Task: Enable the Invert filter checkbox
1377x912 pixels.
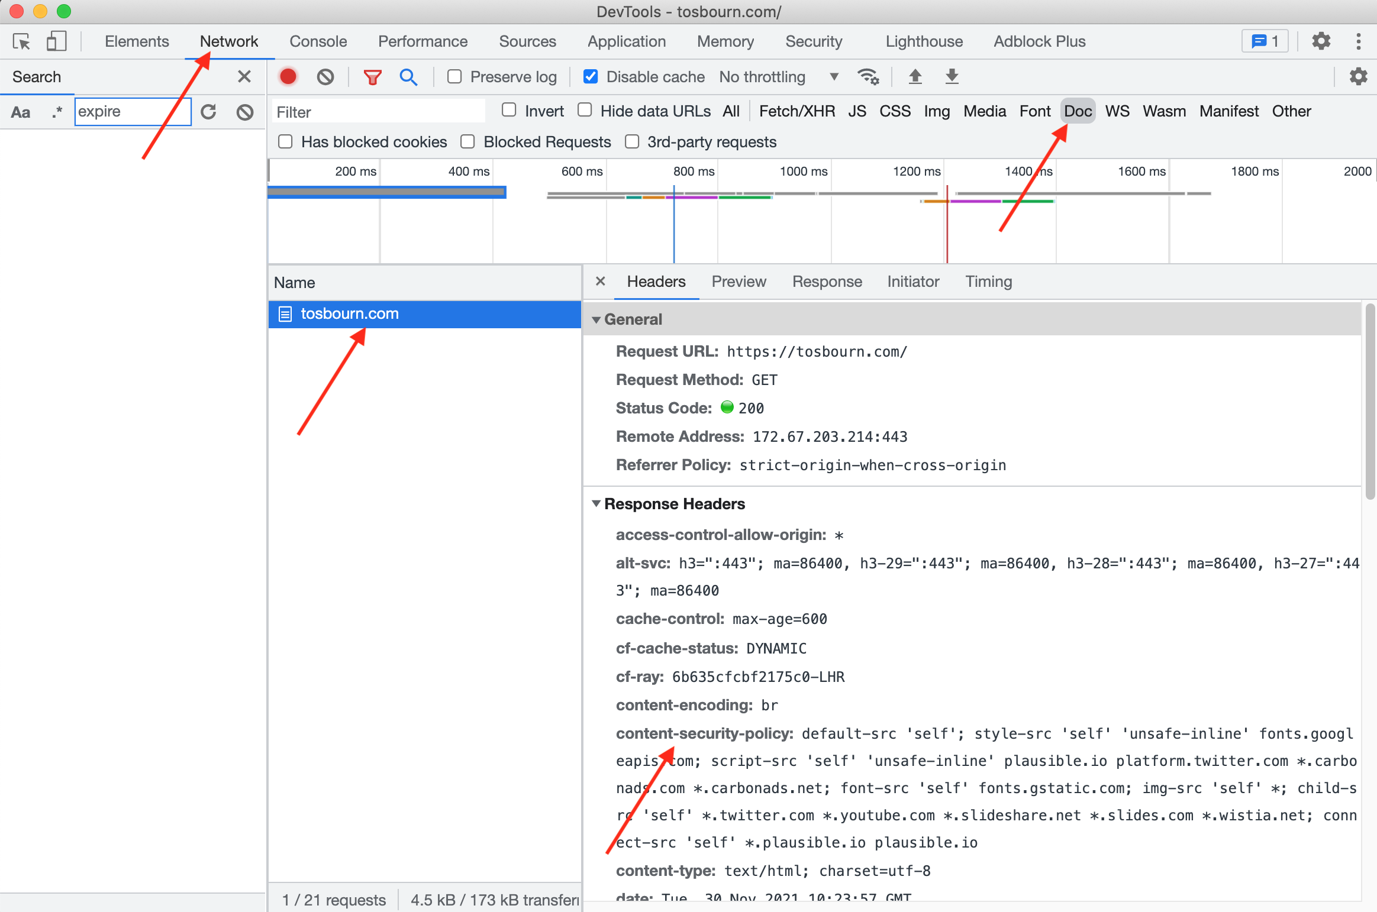Action: click(x=507, y=111)
